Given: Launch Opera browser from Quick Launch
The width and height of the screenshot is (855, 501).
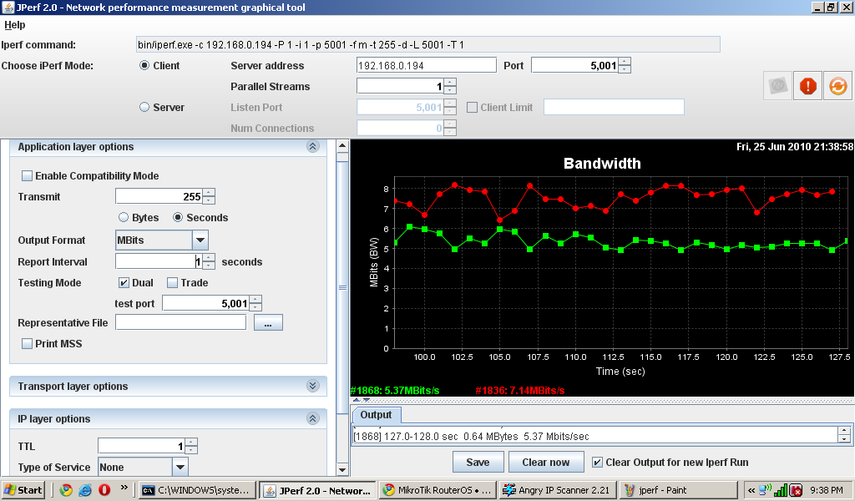Looking at the screenshot, I should pos(104,489).
